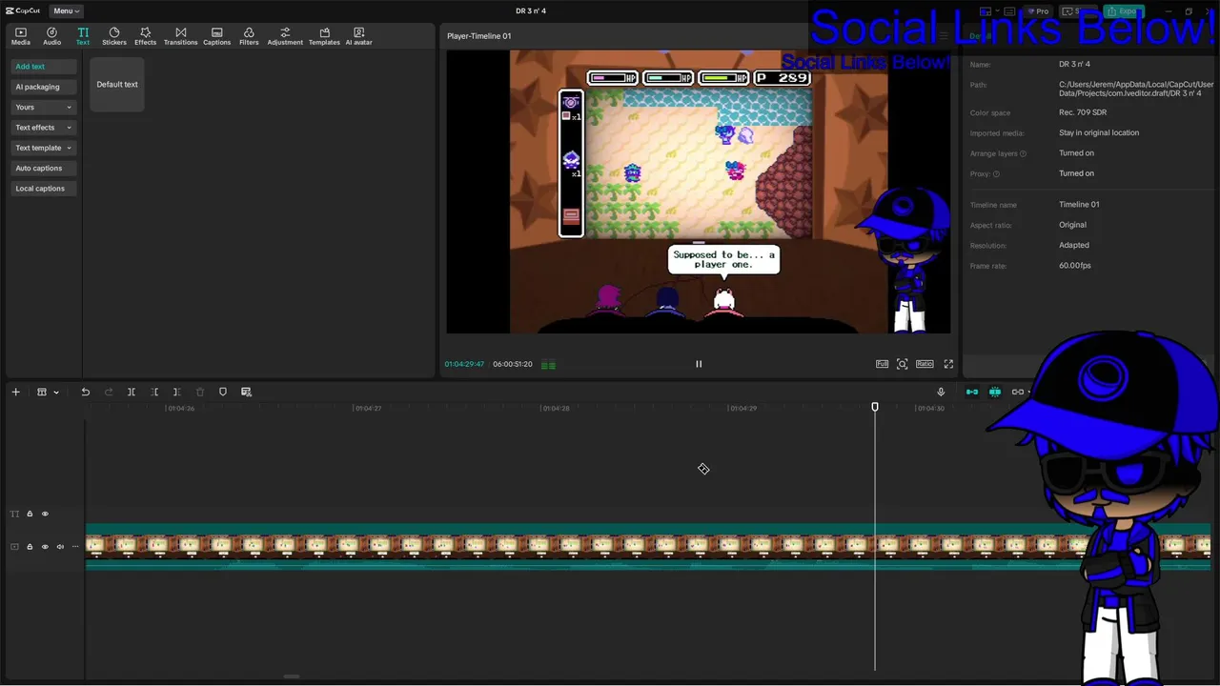Click the project title DR 3 n° 4

[531, 11]
